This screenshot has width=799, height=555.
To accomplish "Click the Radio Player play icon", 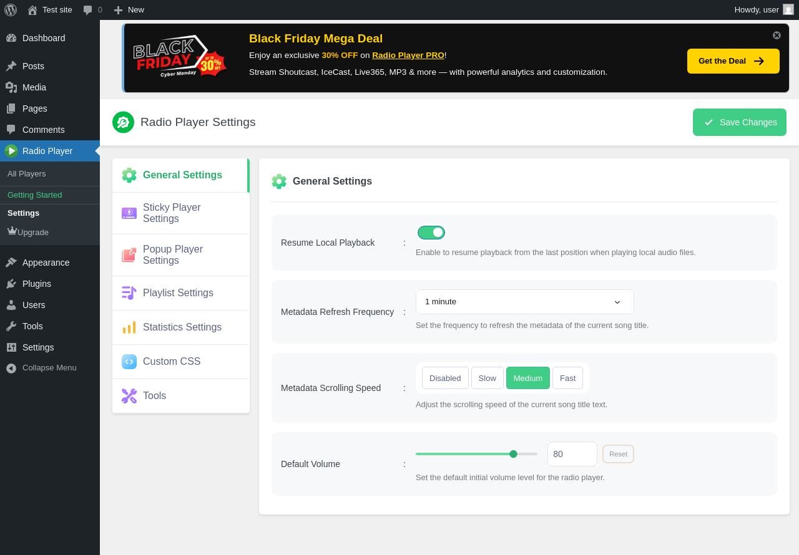I will coord(11,151).
